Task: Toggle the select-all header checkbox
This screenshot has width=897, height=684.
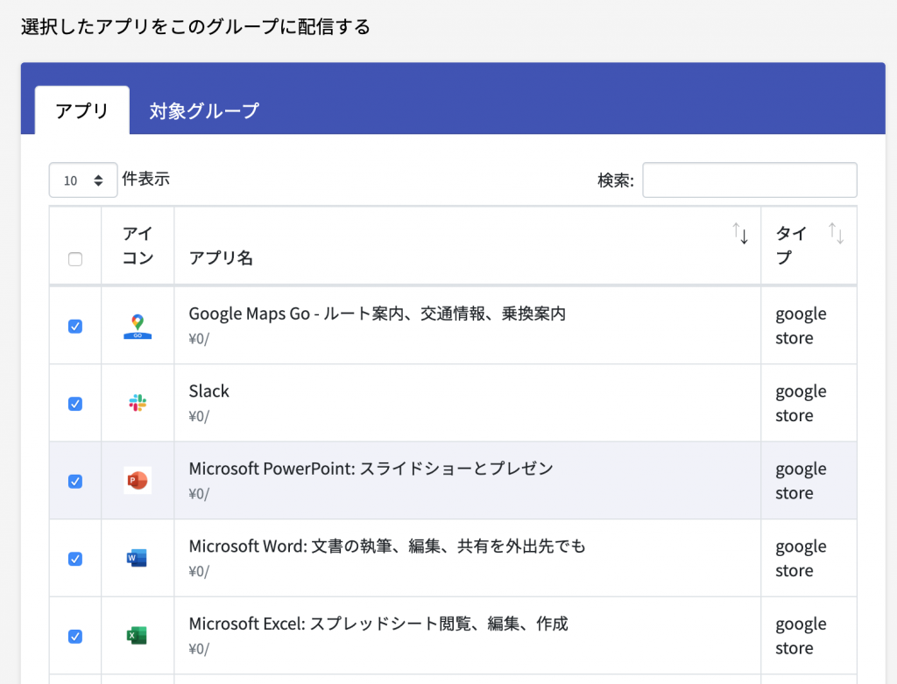Action: [75, 259]
